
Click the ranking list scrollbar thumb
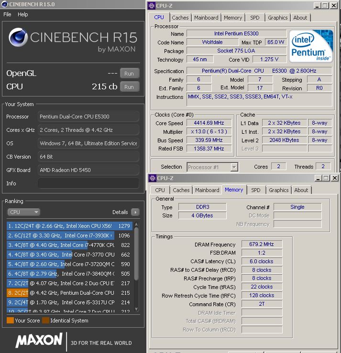pos(136,254)
